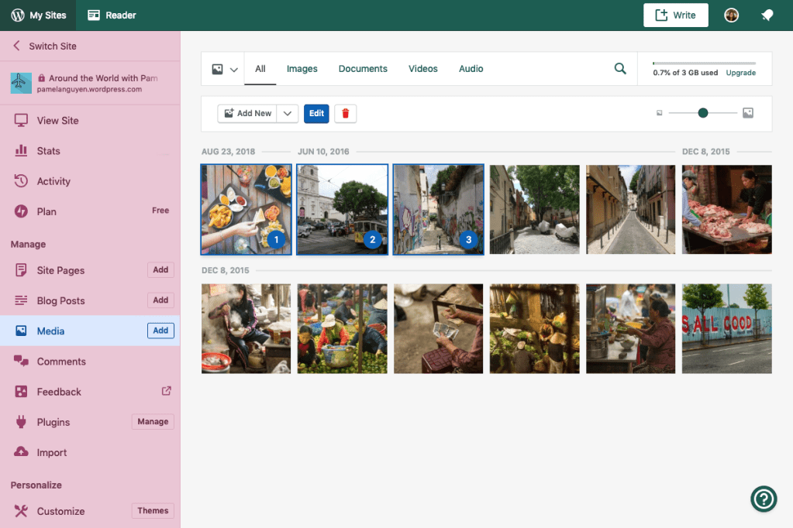This screenshot has height=528, width=793.
Task: Deselect the graffiti alley photo marked 3
Action: [x=438, y=209]
